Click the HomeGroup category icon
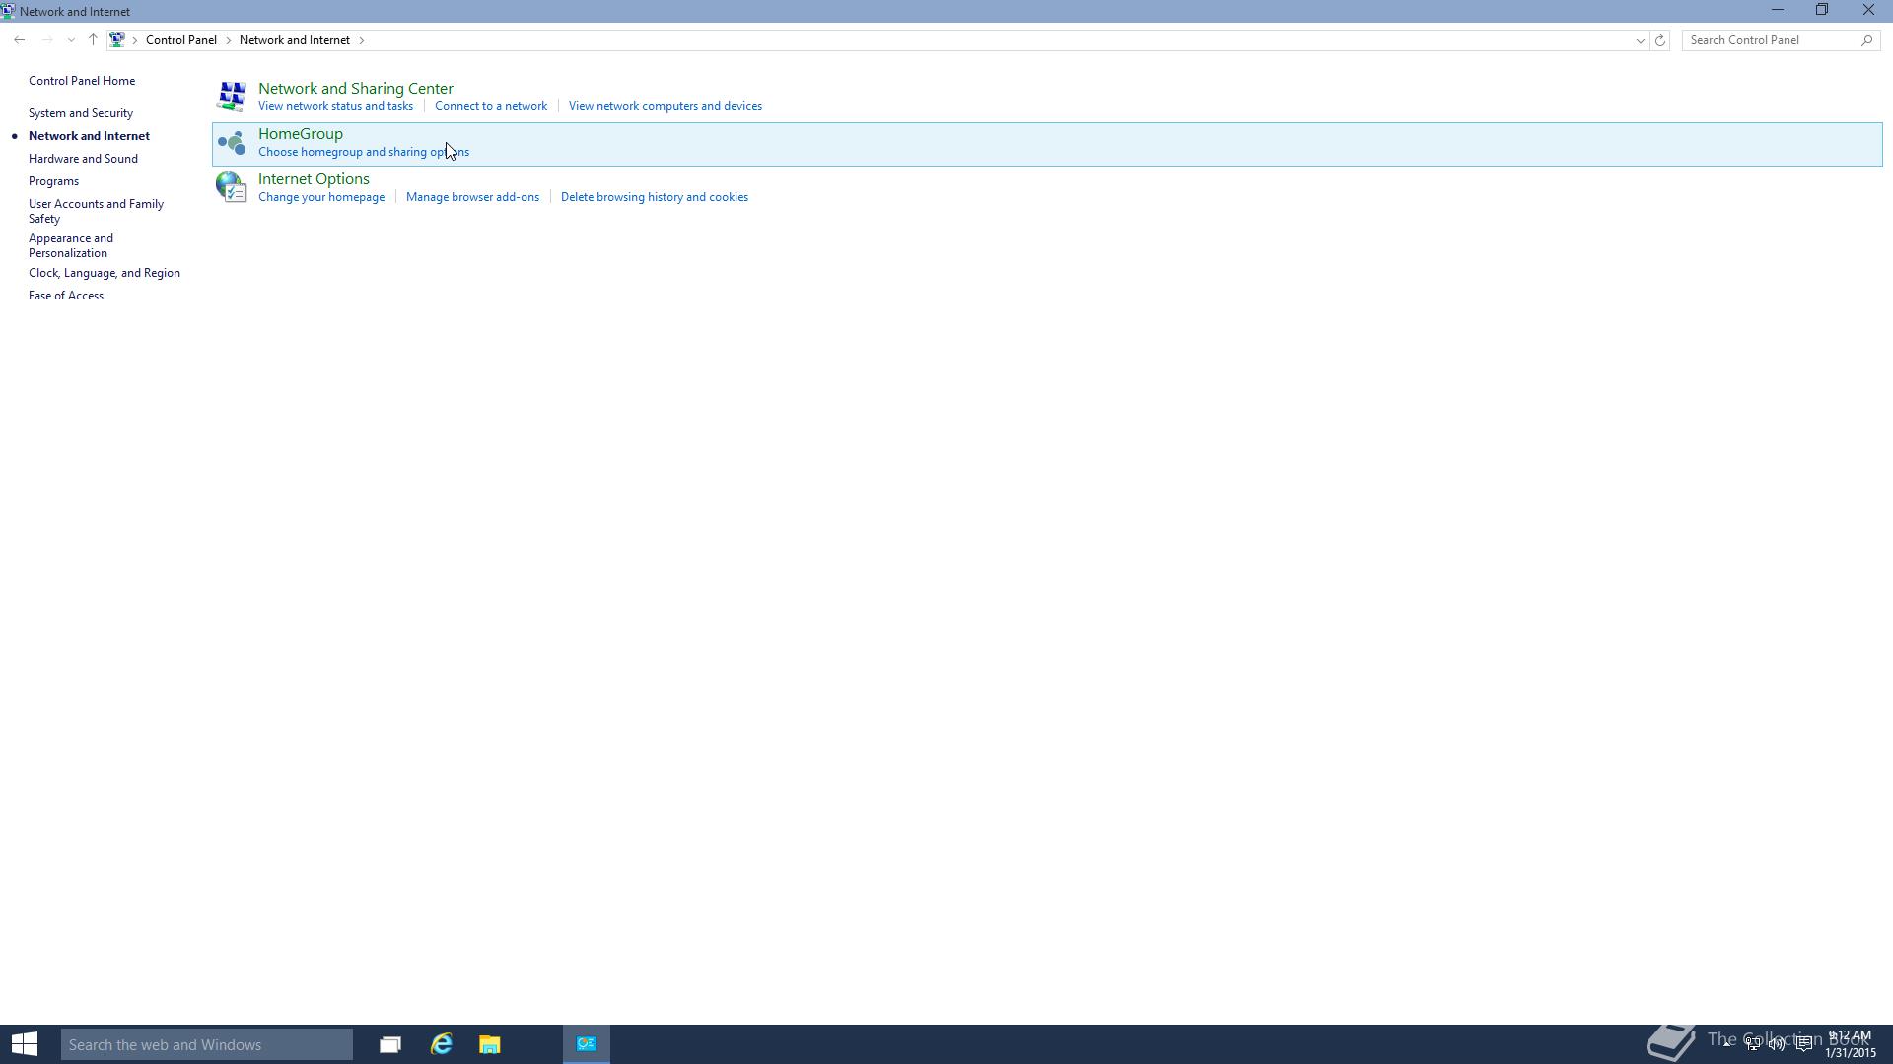The image size is (1893, 1064). (x=232, y=143)
